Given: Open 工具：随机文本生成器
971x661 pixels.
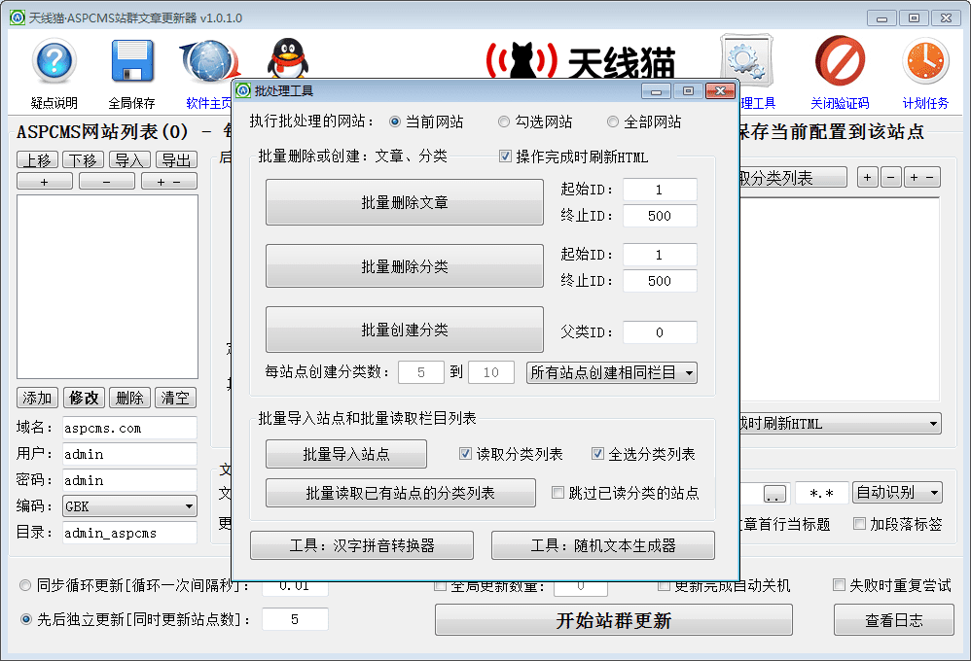Looking at the screenshot, I should pos(603,545).
